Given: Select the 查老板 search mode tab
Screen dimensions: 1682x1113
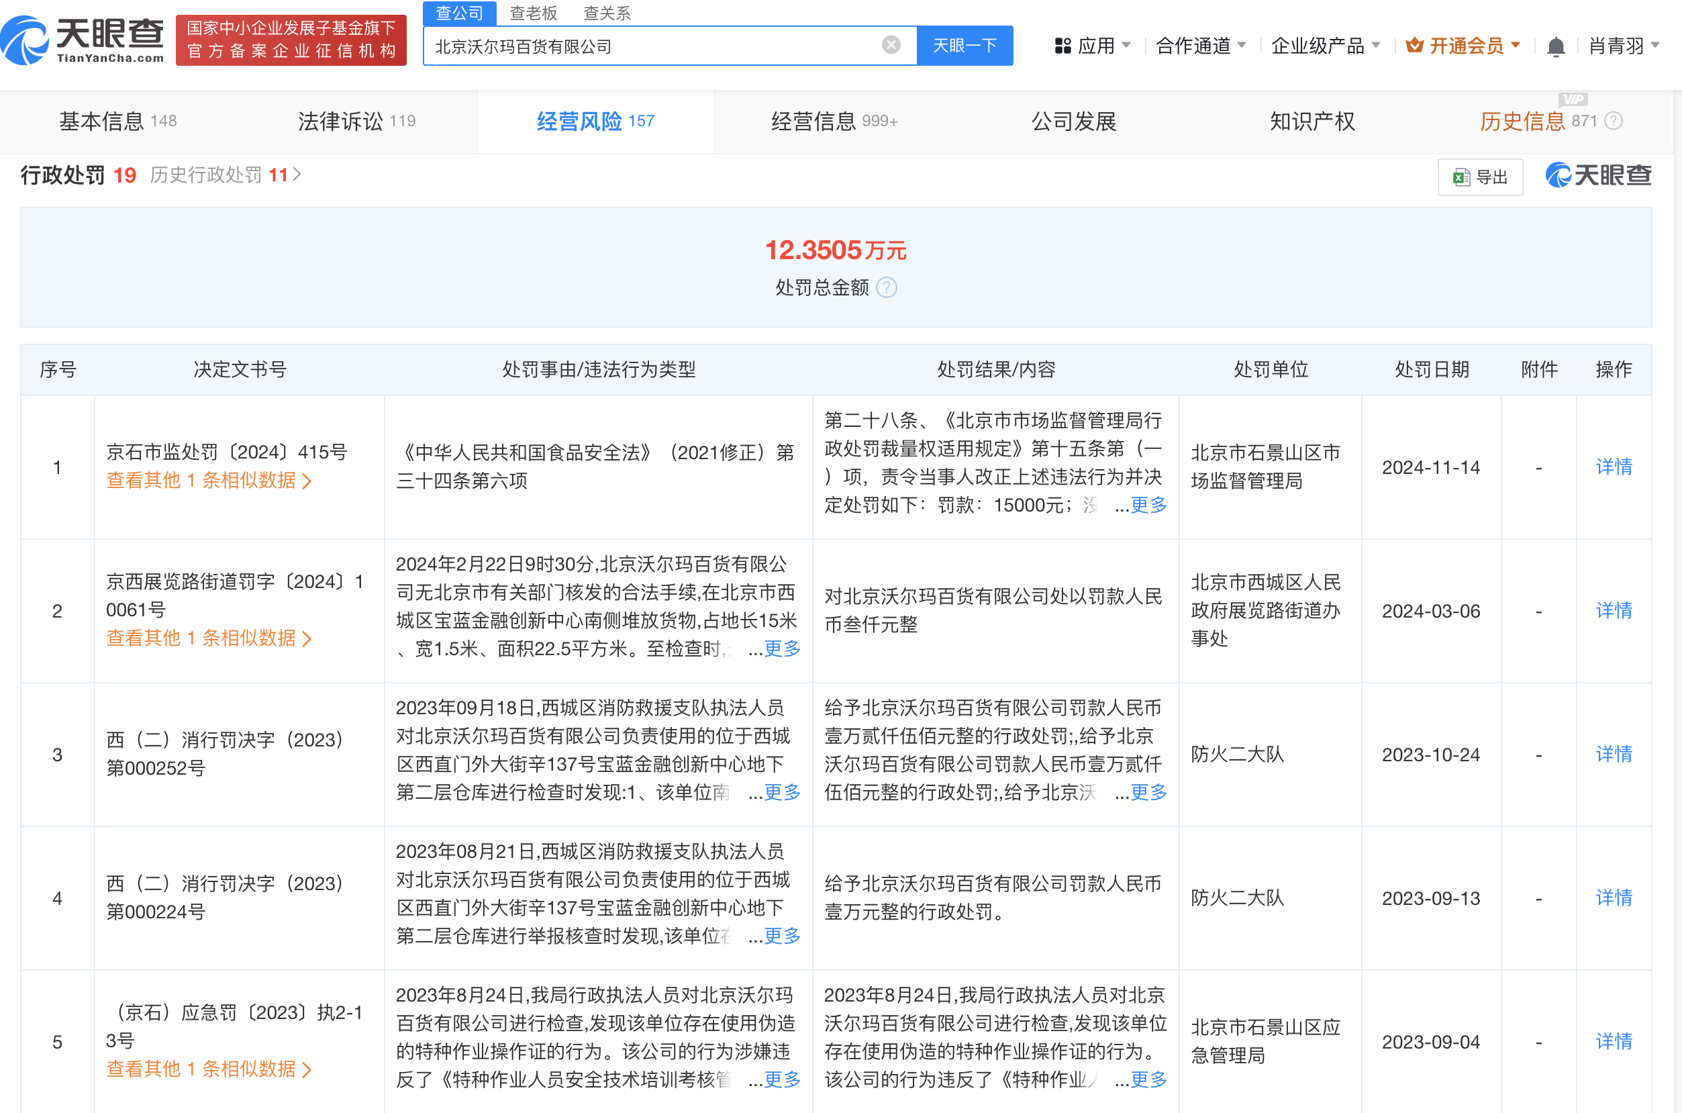Looking at the screenshot, I should [533, 13].
